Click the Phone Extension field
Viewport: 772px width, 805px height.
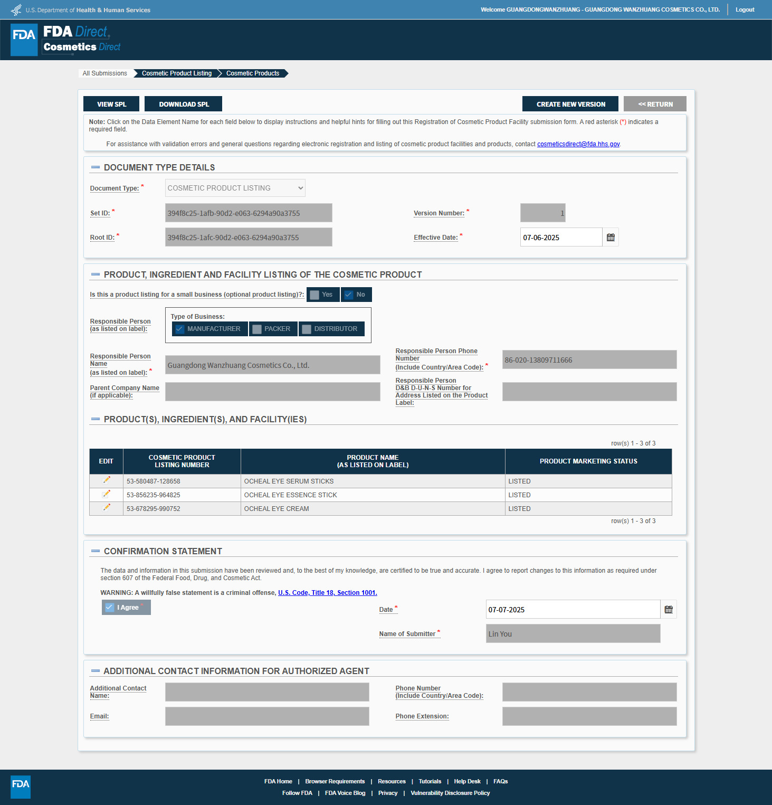[x=589, y=716]
